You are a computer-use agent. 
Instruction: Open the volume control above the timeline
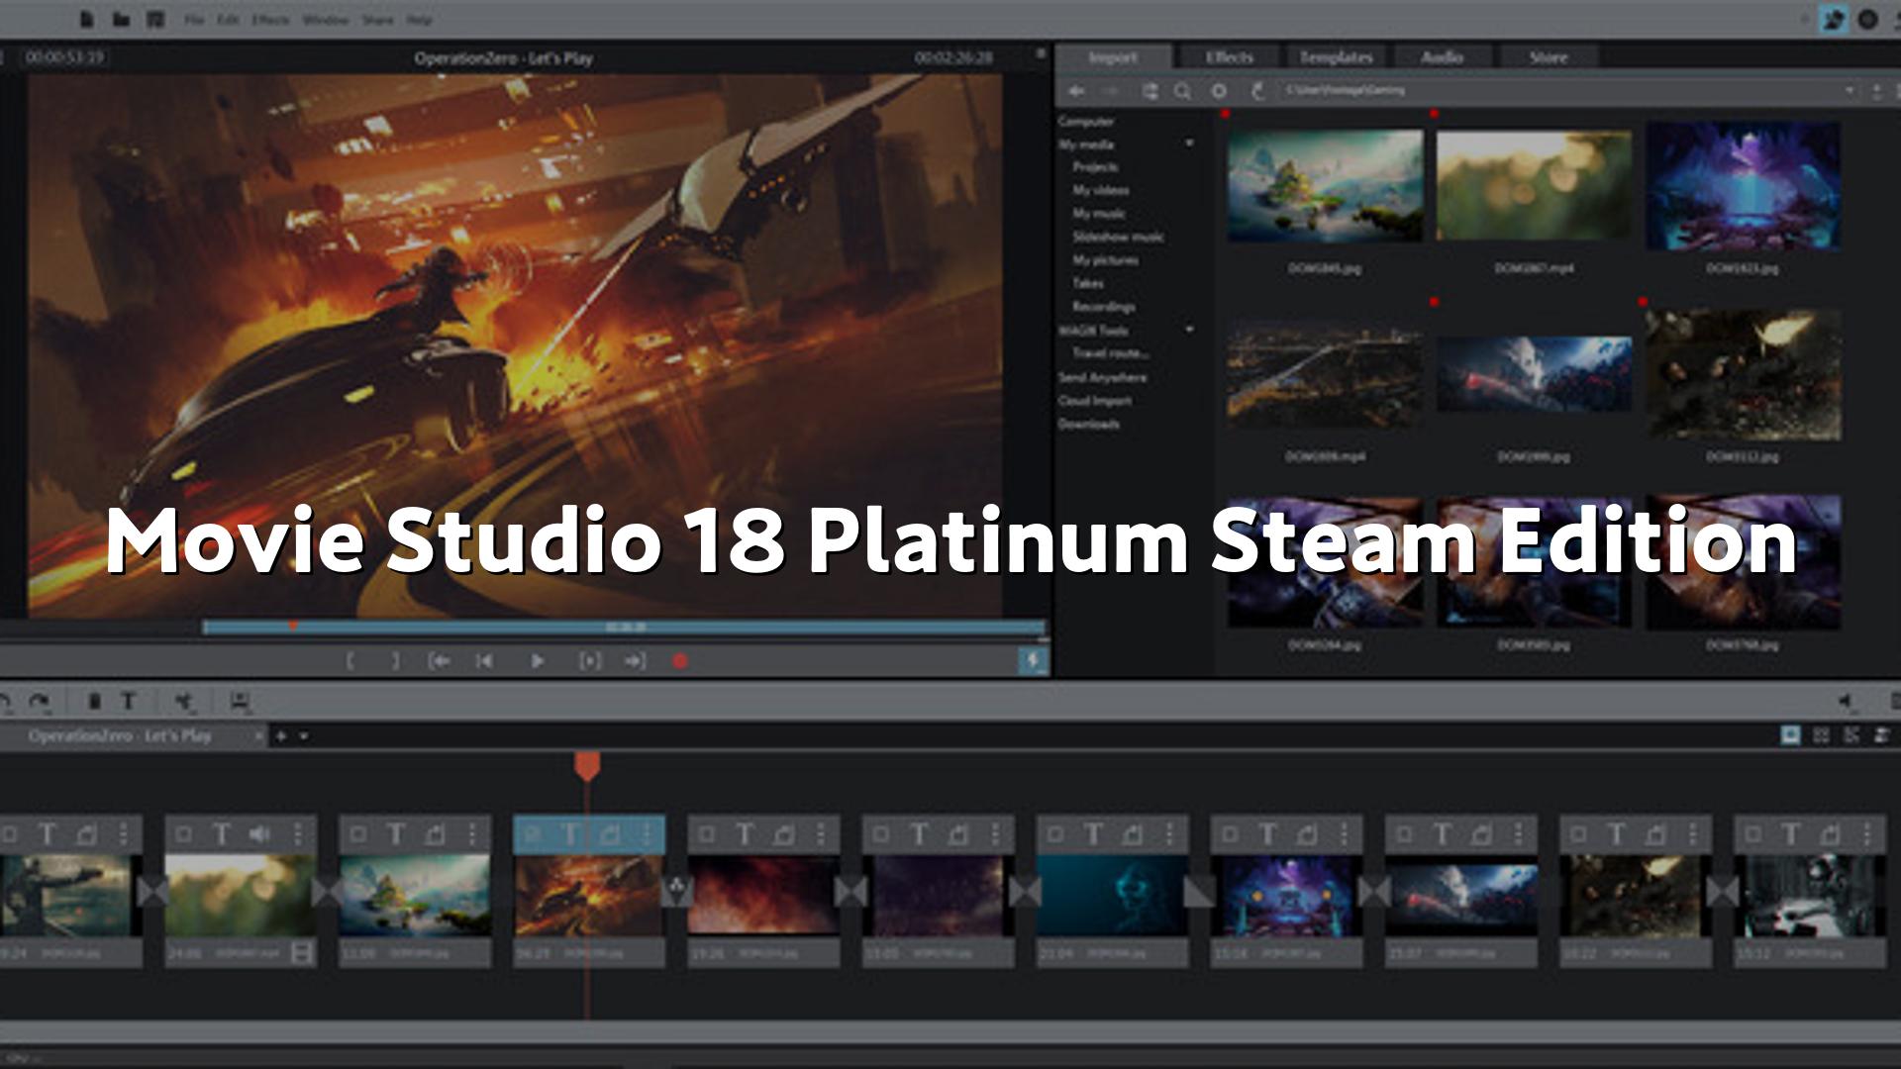tap(1846, 702)
